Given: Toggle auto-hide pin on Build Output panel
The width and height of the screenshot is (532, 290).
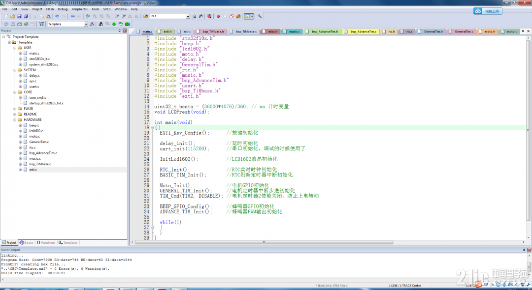Looking at the screenshot, I should (524, 250).
